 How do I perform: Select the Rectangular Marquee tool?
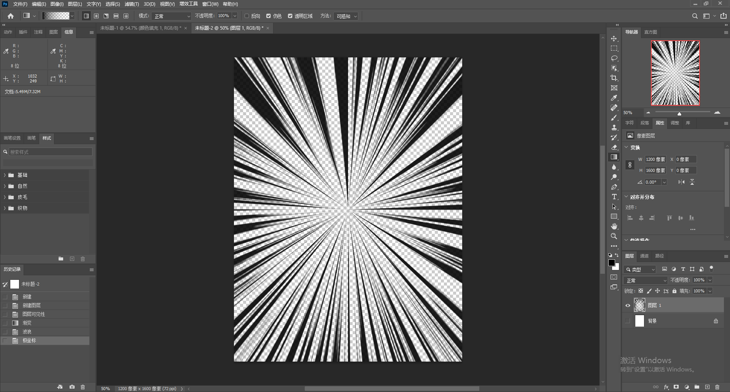point(614,48)
